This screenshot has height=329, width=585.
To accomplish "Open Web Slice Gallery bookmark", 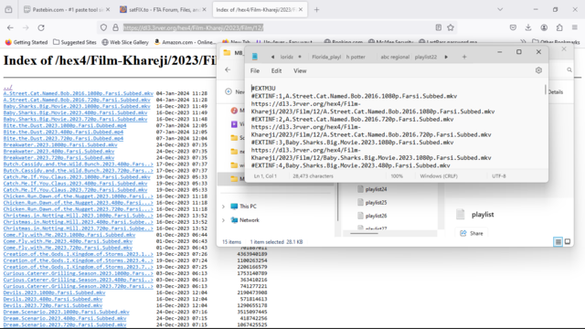I will pyautogui.click(x=125, y=42).
